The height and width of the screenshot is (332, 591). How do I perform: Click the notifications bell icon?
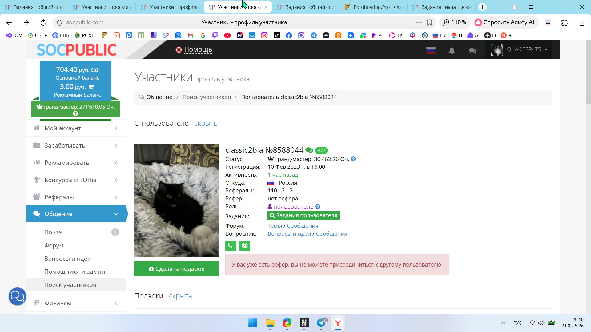[x=452, y=50]
